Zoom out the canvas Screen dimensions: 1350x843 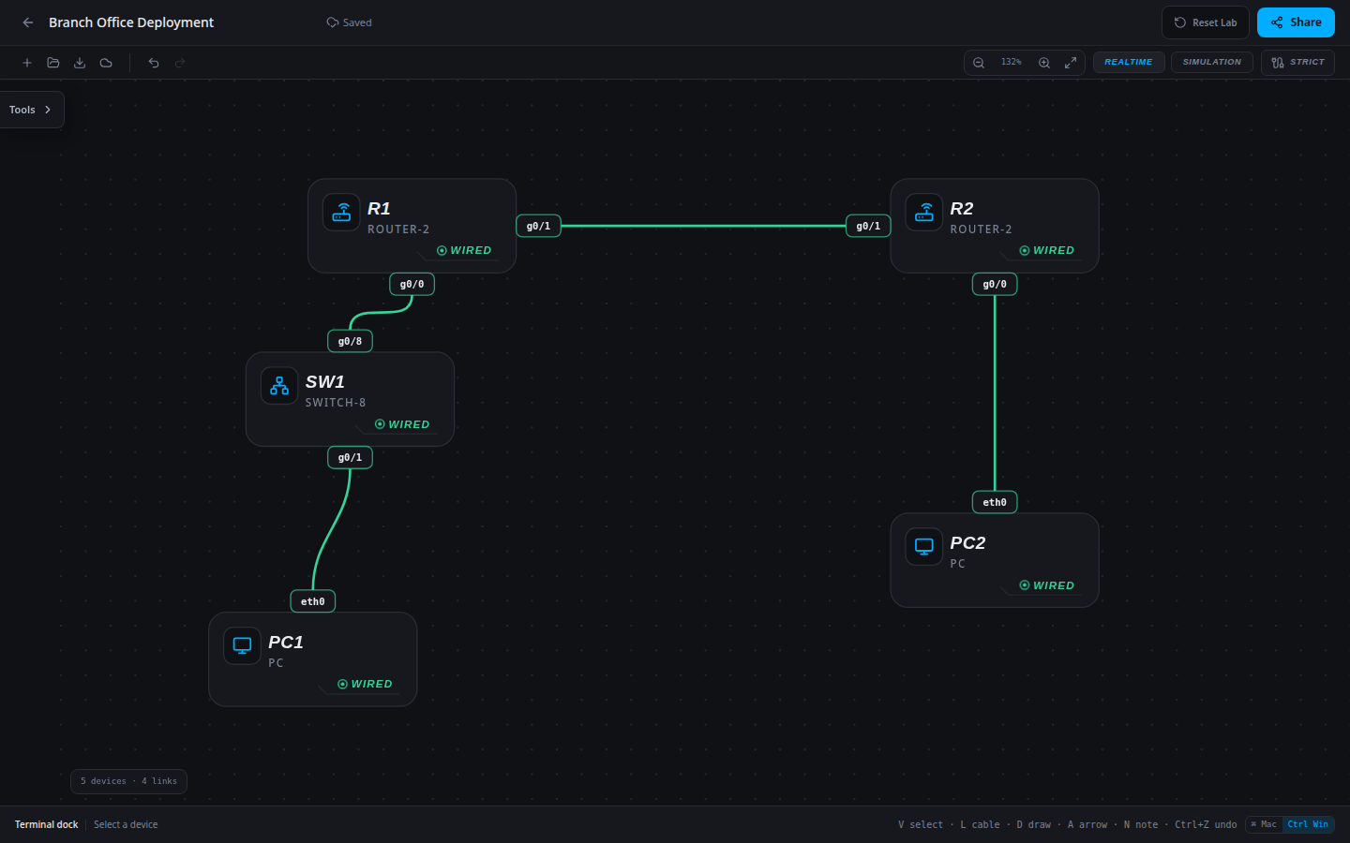coord(979,63)
